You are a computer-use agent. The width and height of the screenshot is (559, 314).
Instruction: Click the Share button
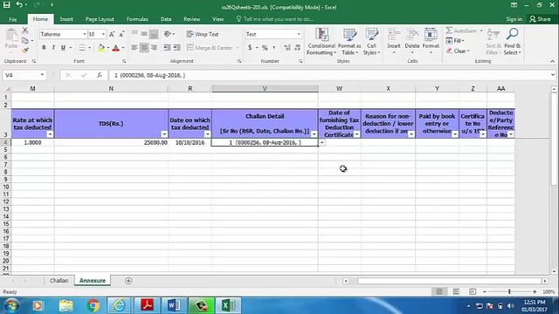(540, 19)
